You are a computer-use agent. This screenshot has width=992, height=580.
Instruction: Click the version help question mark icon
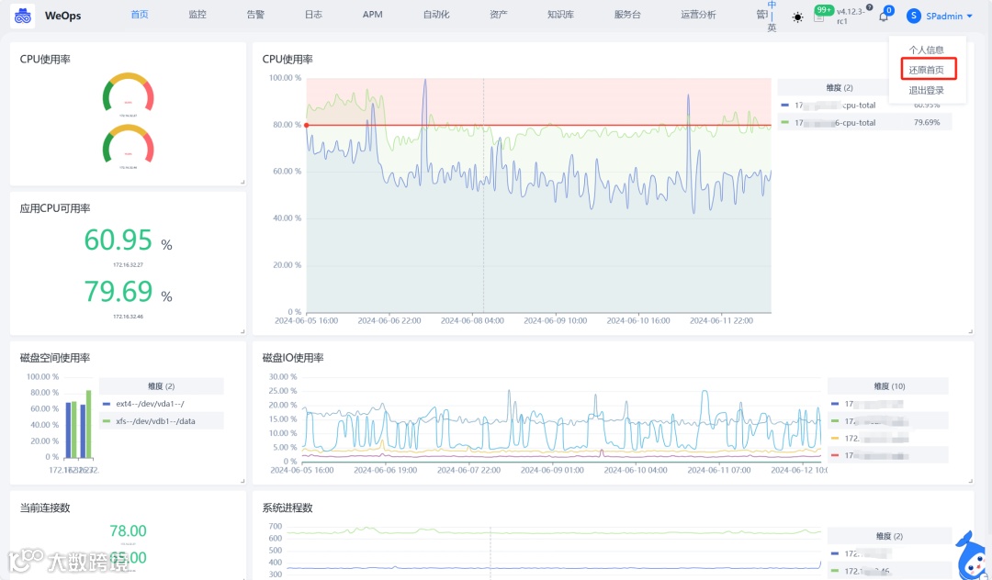point(869,7)
